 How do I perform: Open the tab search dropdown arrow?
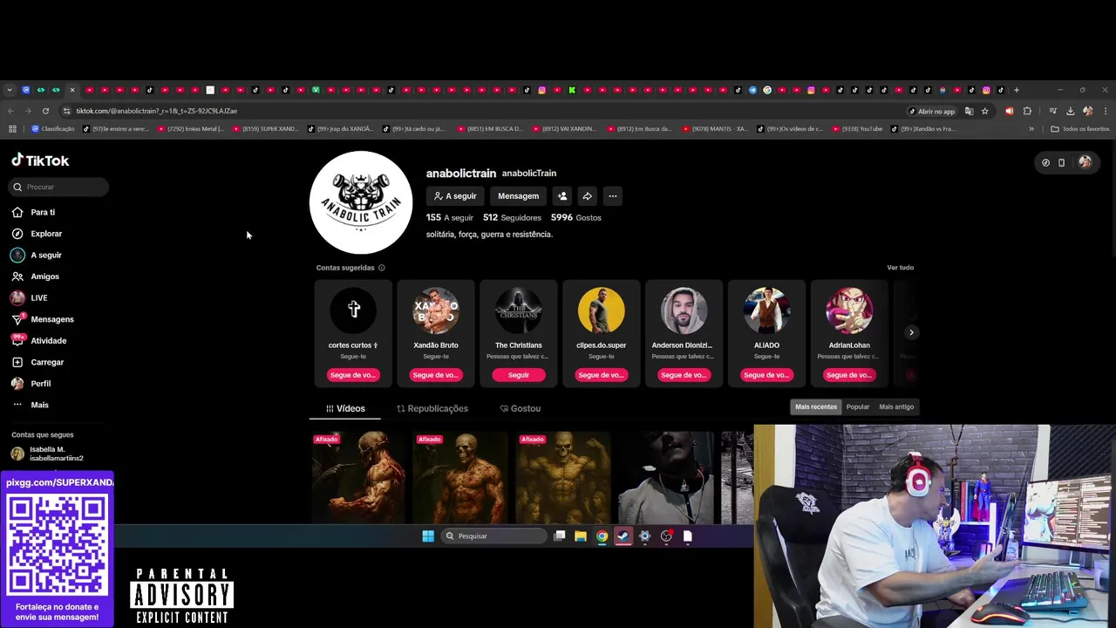tap(10, 90)
